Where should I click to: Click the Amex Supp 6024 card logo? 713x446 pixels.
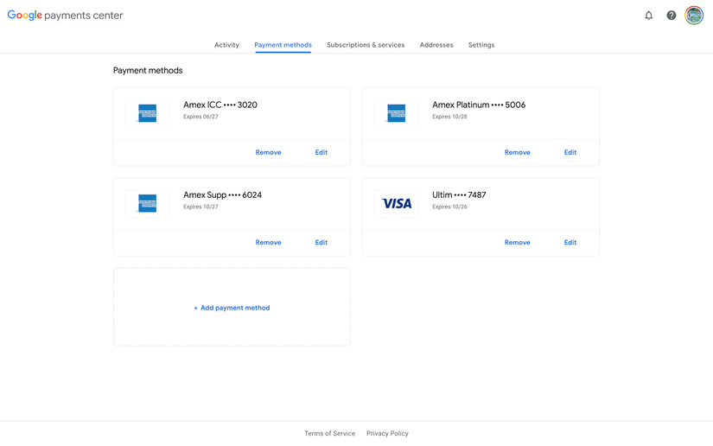tap(148, 203)
